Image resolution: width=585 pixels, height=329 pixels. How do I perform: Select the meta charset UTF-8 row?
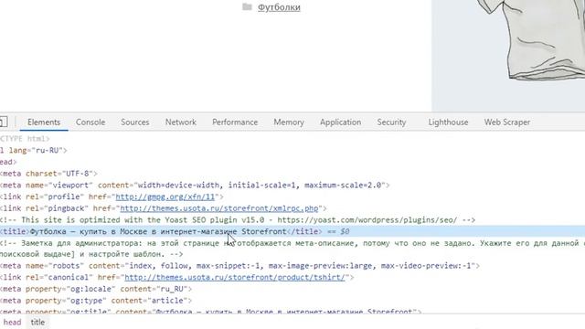(48, 174)
